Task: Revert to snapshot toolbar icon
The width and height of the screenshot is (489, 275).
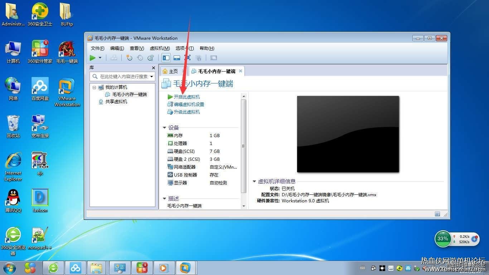Action: click(x=140, y=58)
